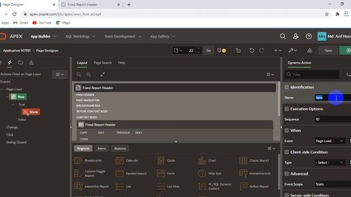Collapse the Client-side Condition section
Viewport: 351px width, 197px height.
(x=286, y=152)
